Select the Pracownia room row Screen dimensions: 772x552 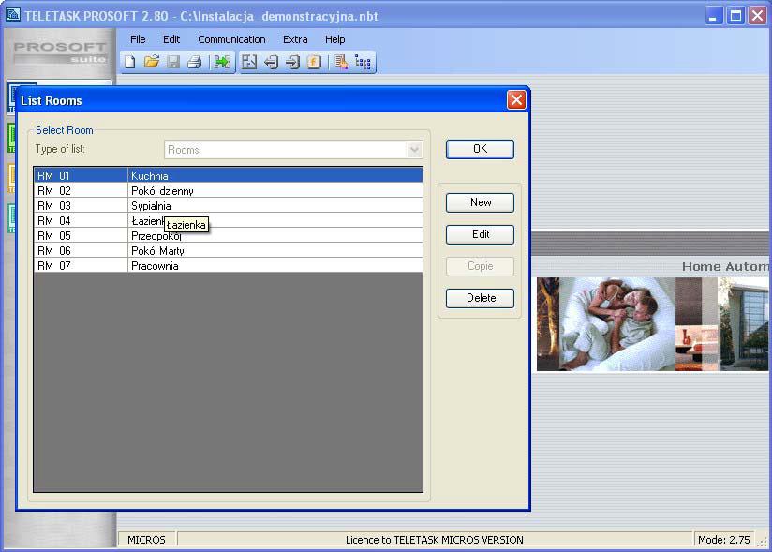click(x=228, y=266)
